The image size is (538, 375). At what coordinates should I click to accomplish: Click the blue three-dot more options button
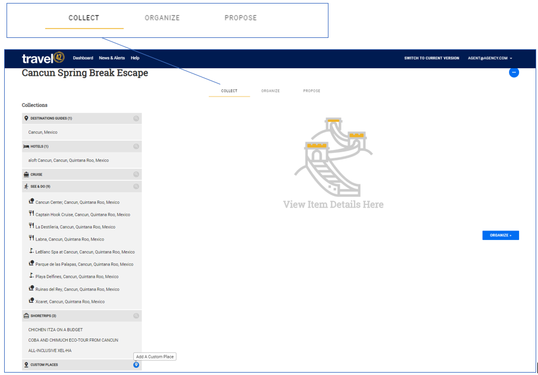(x=514, y=72)
